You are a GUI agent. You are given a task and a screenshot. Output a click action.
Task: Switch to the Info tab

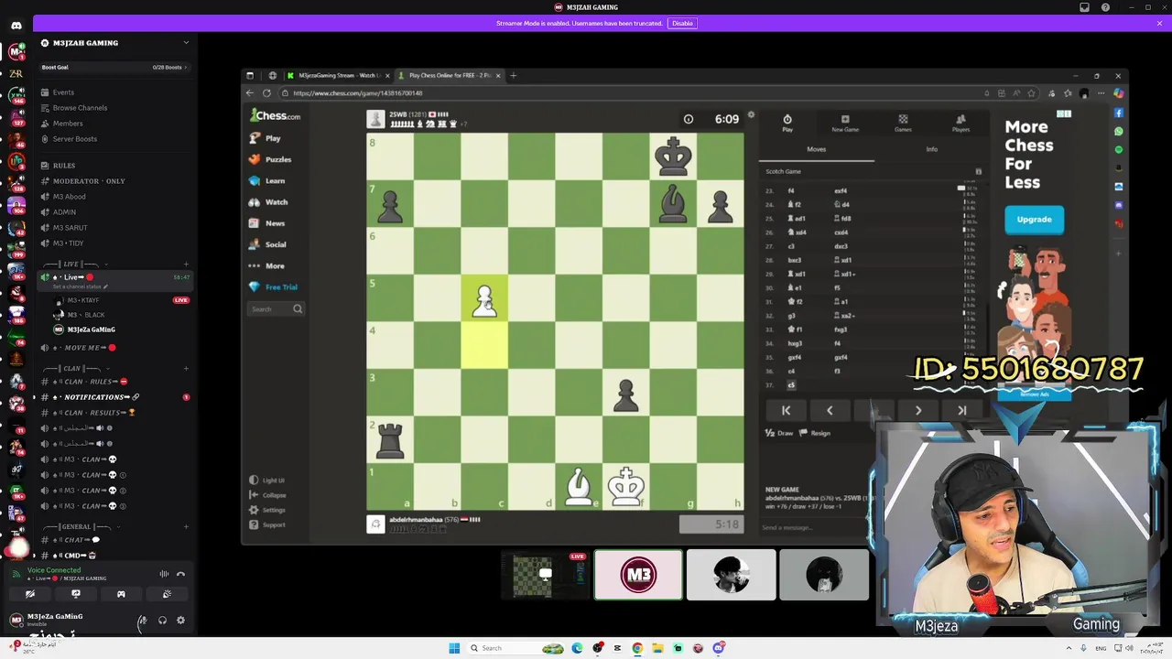point(931,149)
